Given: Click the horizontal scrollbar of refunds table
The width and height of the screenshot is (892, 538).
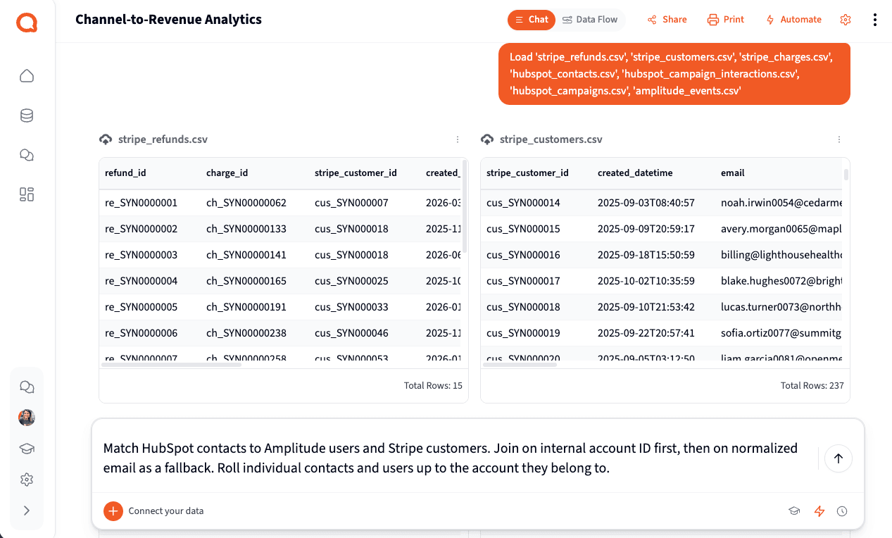Looking at the screenshot, I should click(172, 364).
